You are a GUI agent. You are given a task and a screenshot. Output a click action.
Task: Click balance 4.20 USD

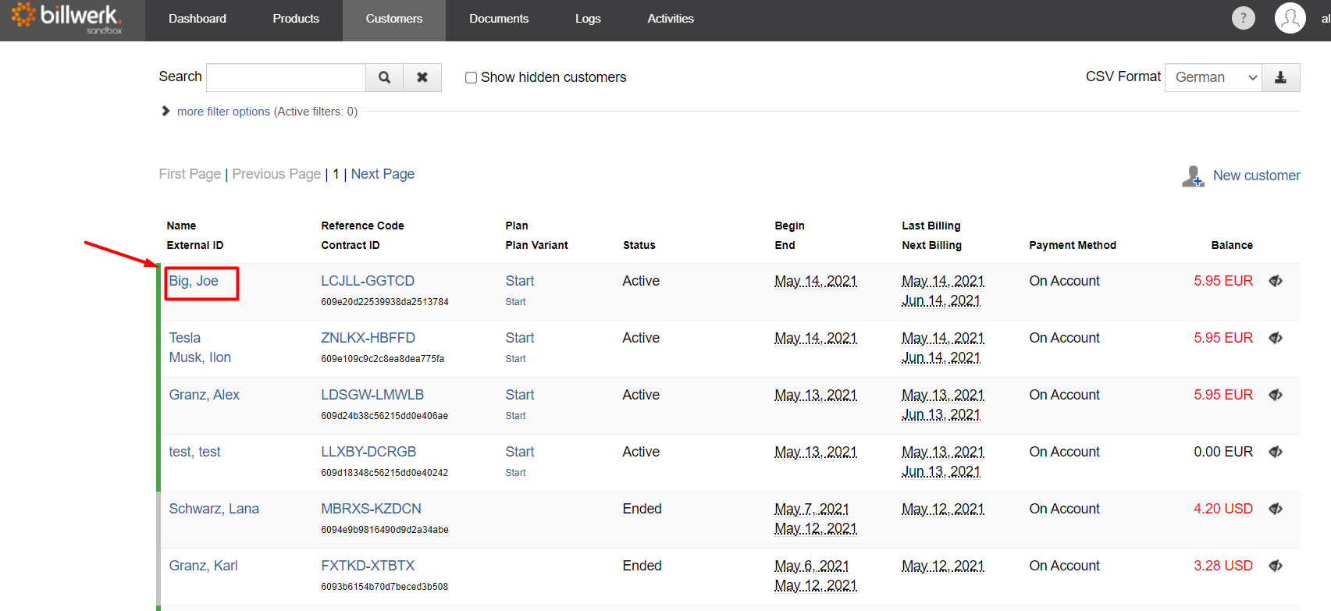click(x=1223, y=509)
